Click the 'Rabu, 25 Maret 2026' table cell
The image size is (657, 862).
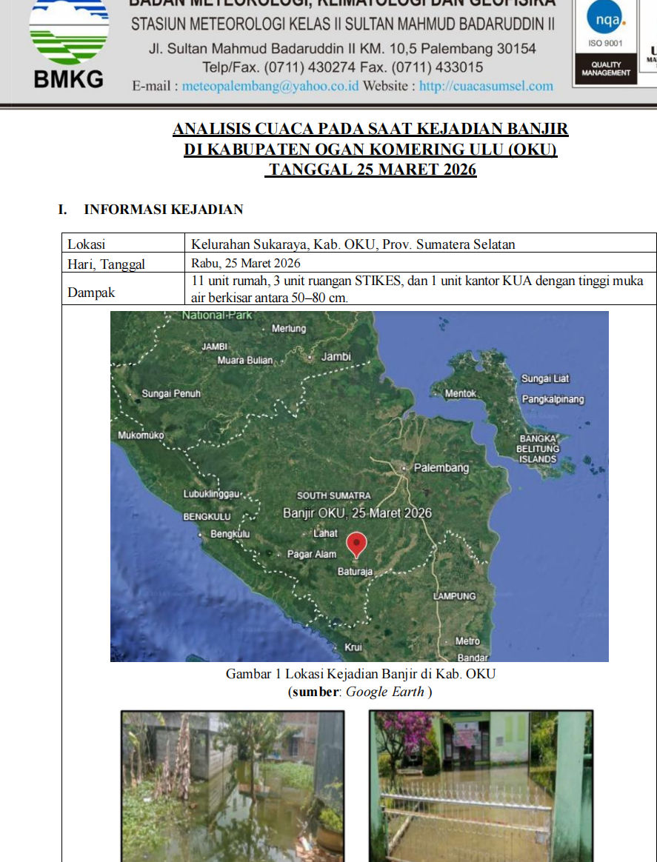tap(245, 263)
